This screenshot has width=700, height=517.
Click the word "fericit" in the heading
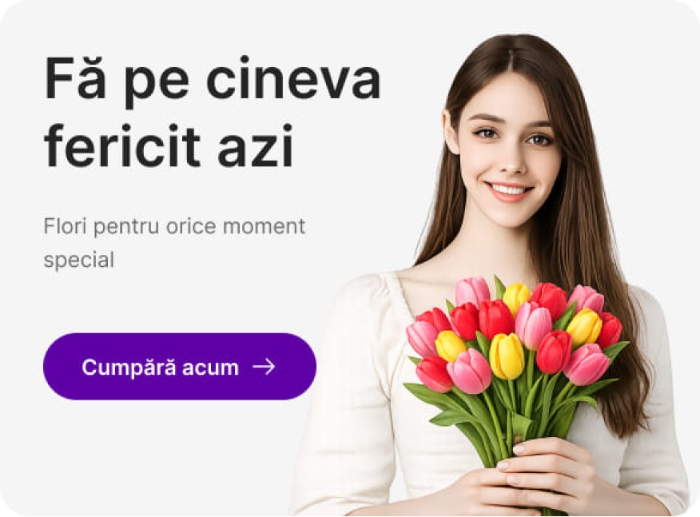(x=122, y=144)
